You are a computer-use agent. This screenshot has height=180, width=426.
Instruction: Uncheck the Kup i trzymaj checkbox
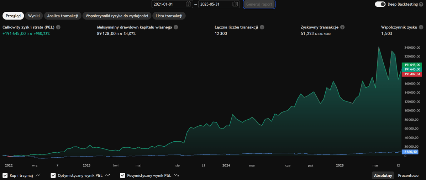[5, 175]
